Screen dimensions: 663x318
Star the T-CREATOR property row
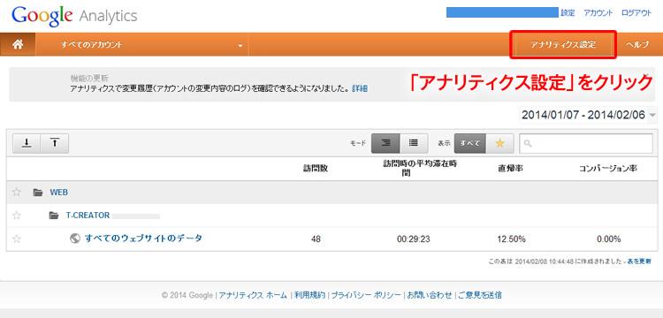pos(17,216)
